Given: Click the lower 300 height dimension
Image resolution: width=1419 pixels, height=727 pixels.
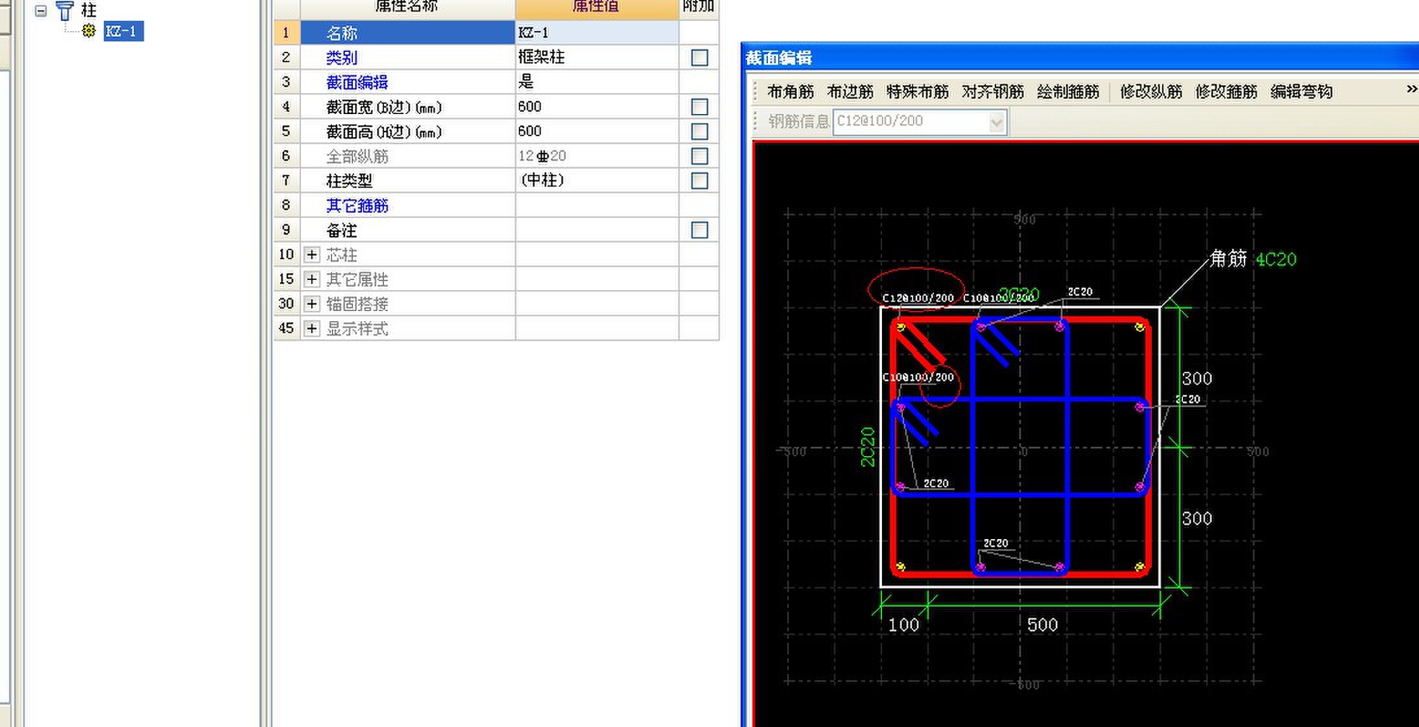Looking at the screenshot, I should coord(1197,518).
